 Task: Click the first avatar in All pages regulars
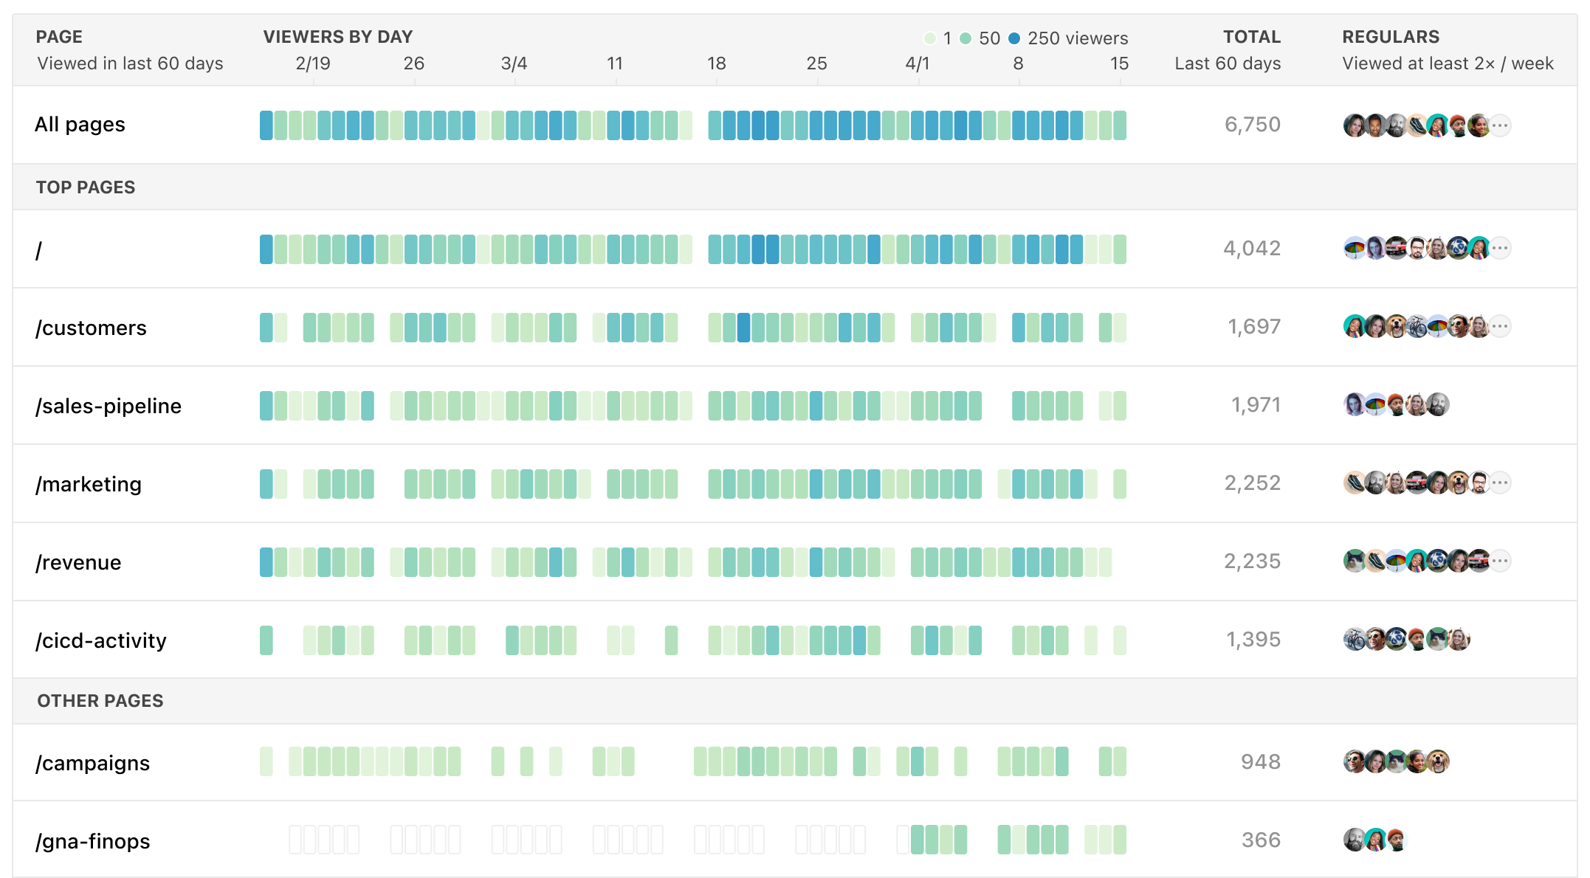(x=1355, y=124)
